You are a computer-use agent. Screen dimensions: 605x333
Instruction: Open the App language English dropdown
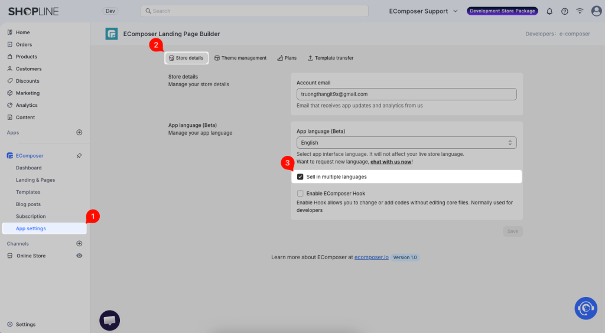pyautogui.click(x=406, y=143)
